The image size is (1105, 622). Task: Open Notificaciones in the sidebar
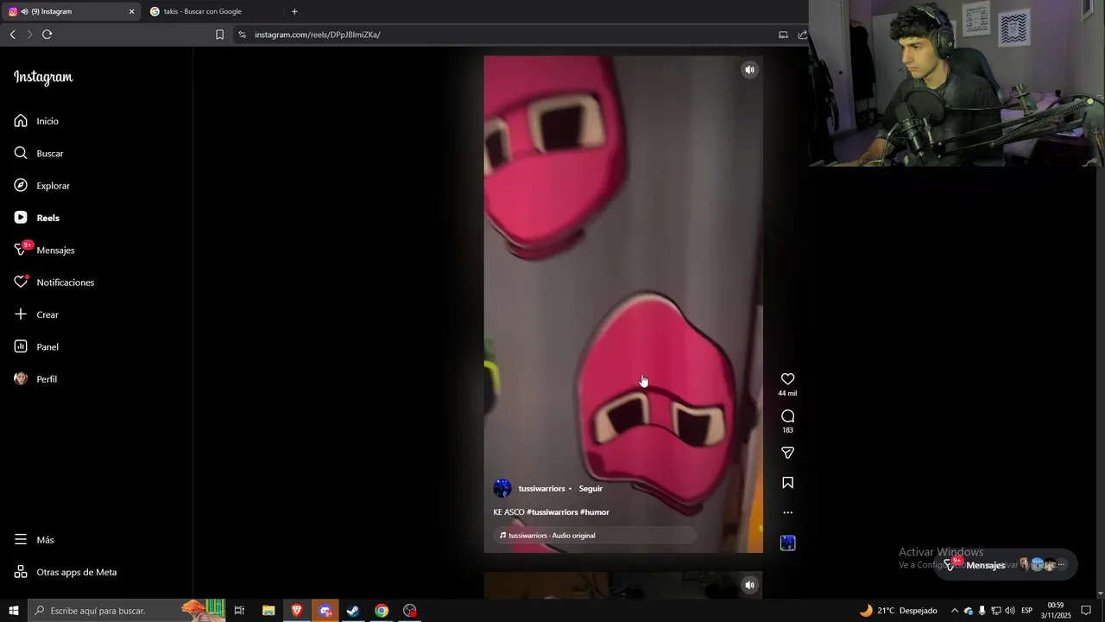click(54, 282)
